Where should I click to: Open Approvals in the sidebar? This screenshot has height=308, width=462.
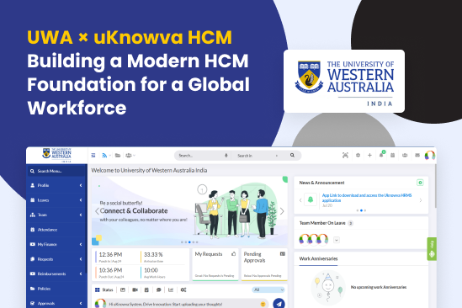click(x=56, y=303)
